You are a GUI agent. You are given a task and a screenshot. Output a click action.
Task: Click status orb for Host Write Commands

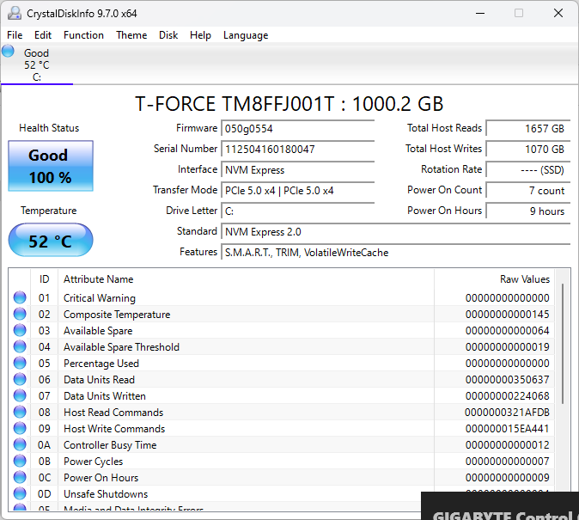20,428
